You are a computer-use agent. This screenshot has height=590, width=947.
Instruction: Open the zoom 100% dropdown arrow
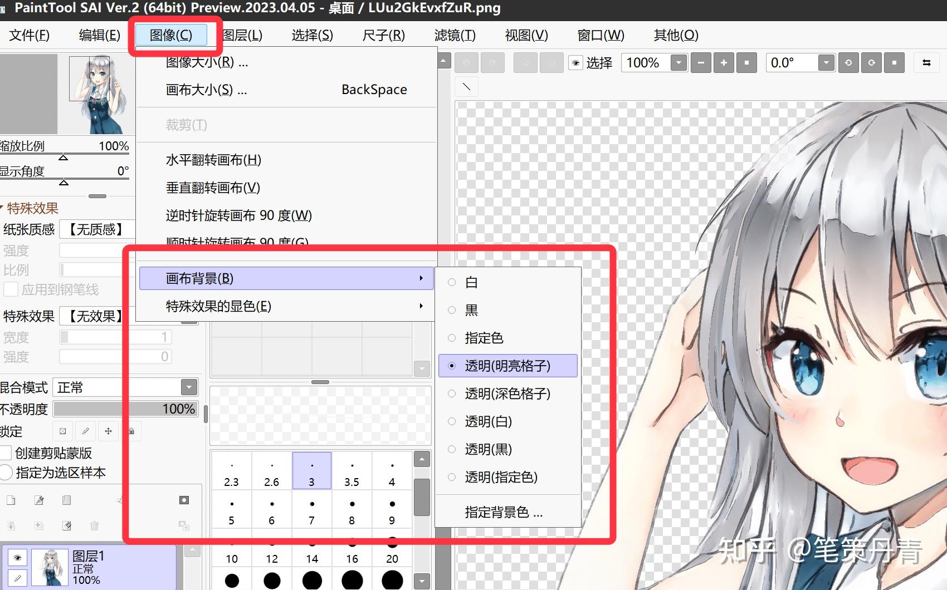coord(678,63)
